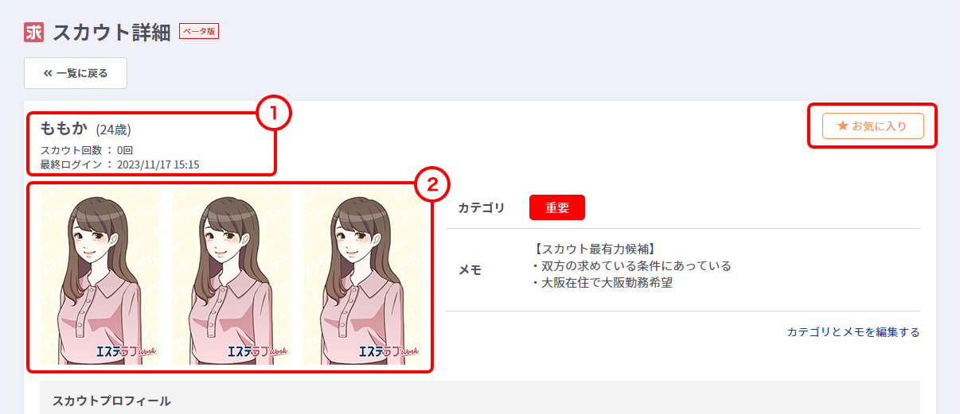Click the name ももか heading

[x=64, y=129]
